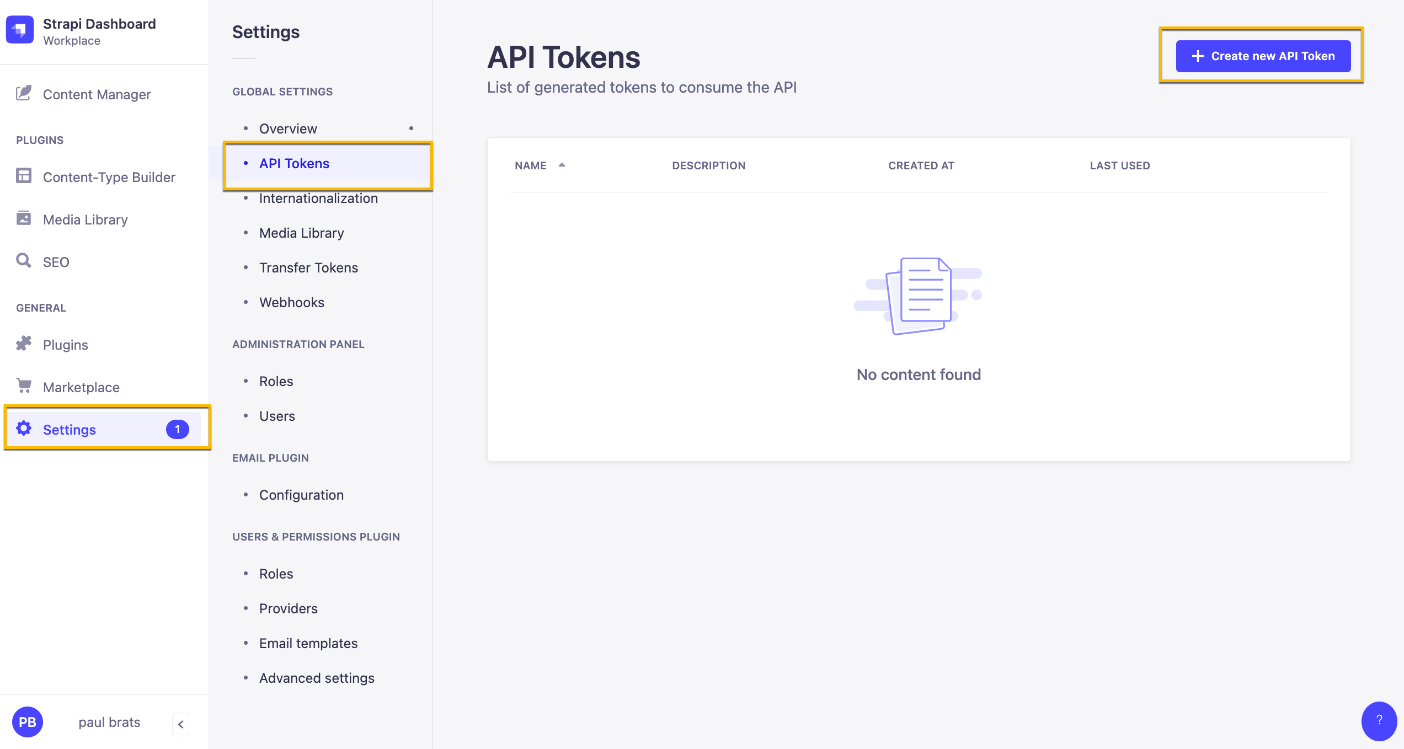Click the DESCRIPTION column header
Image resolution: width=1404 pixels, height=749 pixels.
(x=708, y=165)
